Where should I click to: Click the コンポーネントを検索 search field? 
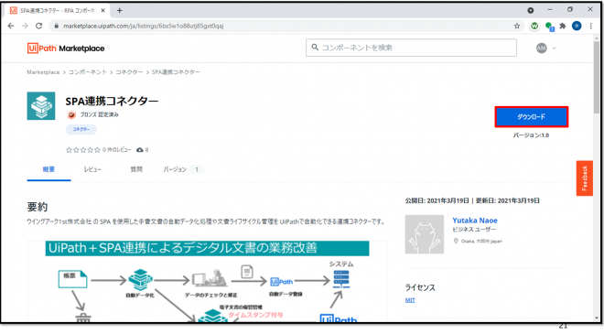411,48
